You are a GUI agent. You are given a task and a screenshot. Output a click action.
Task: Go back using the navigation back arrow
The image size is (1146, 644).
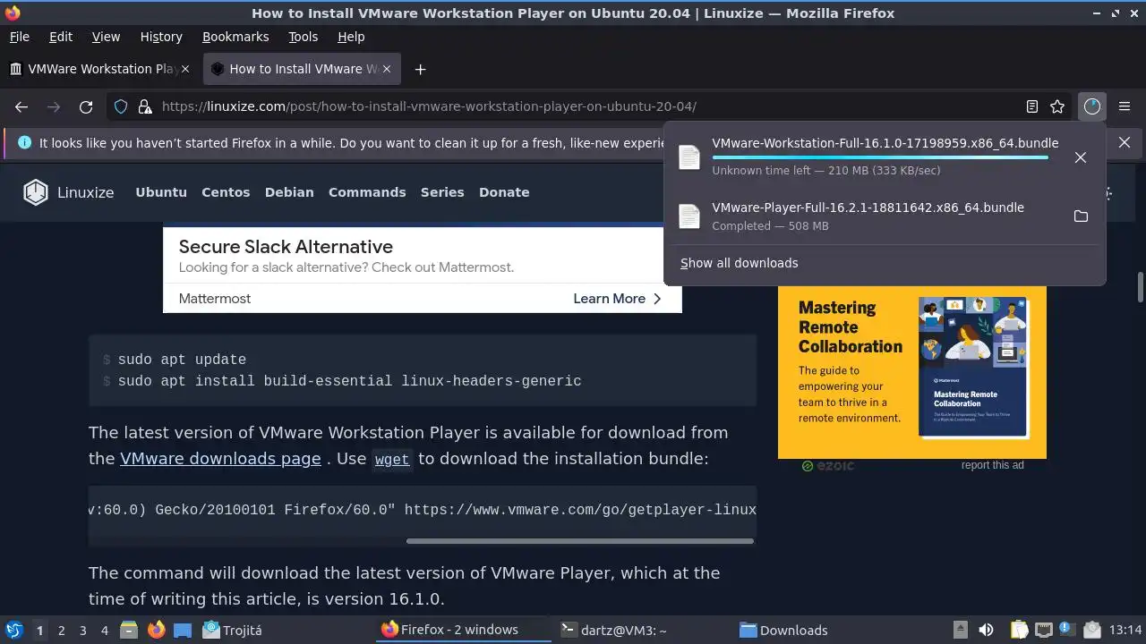tap(21, 106)
